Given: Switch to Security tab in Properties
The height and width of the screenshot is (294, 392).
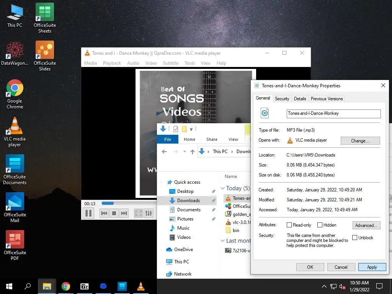Looking at the screenshot, I should 282,99.
